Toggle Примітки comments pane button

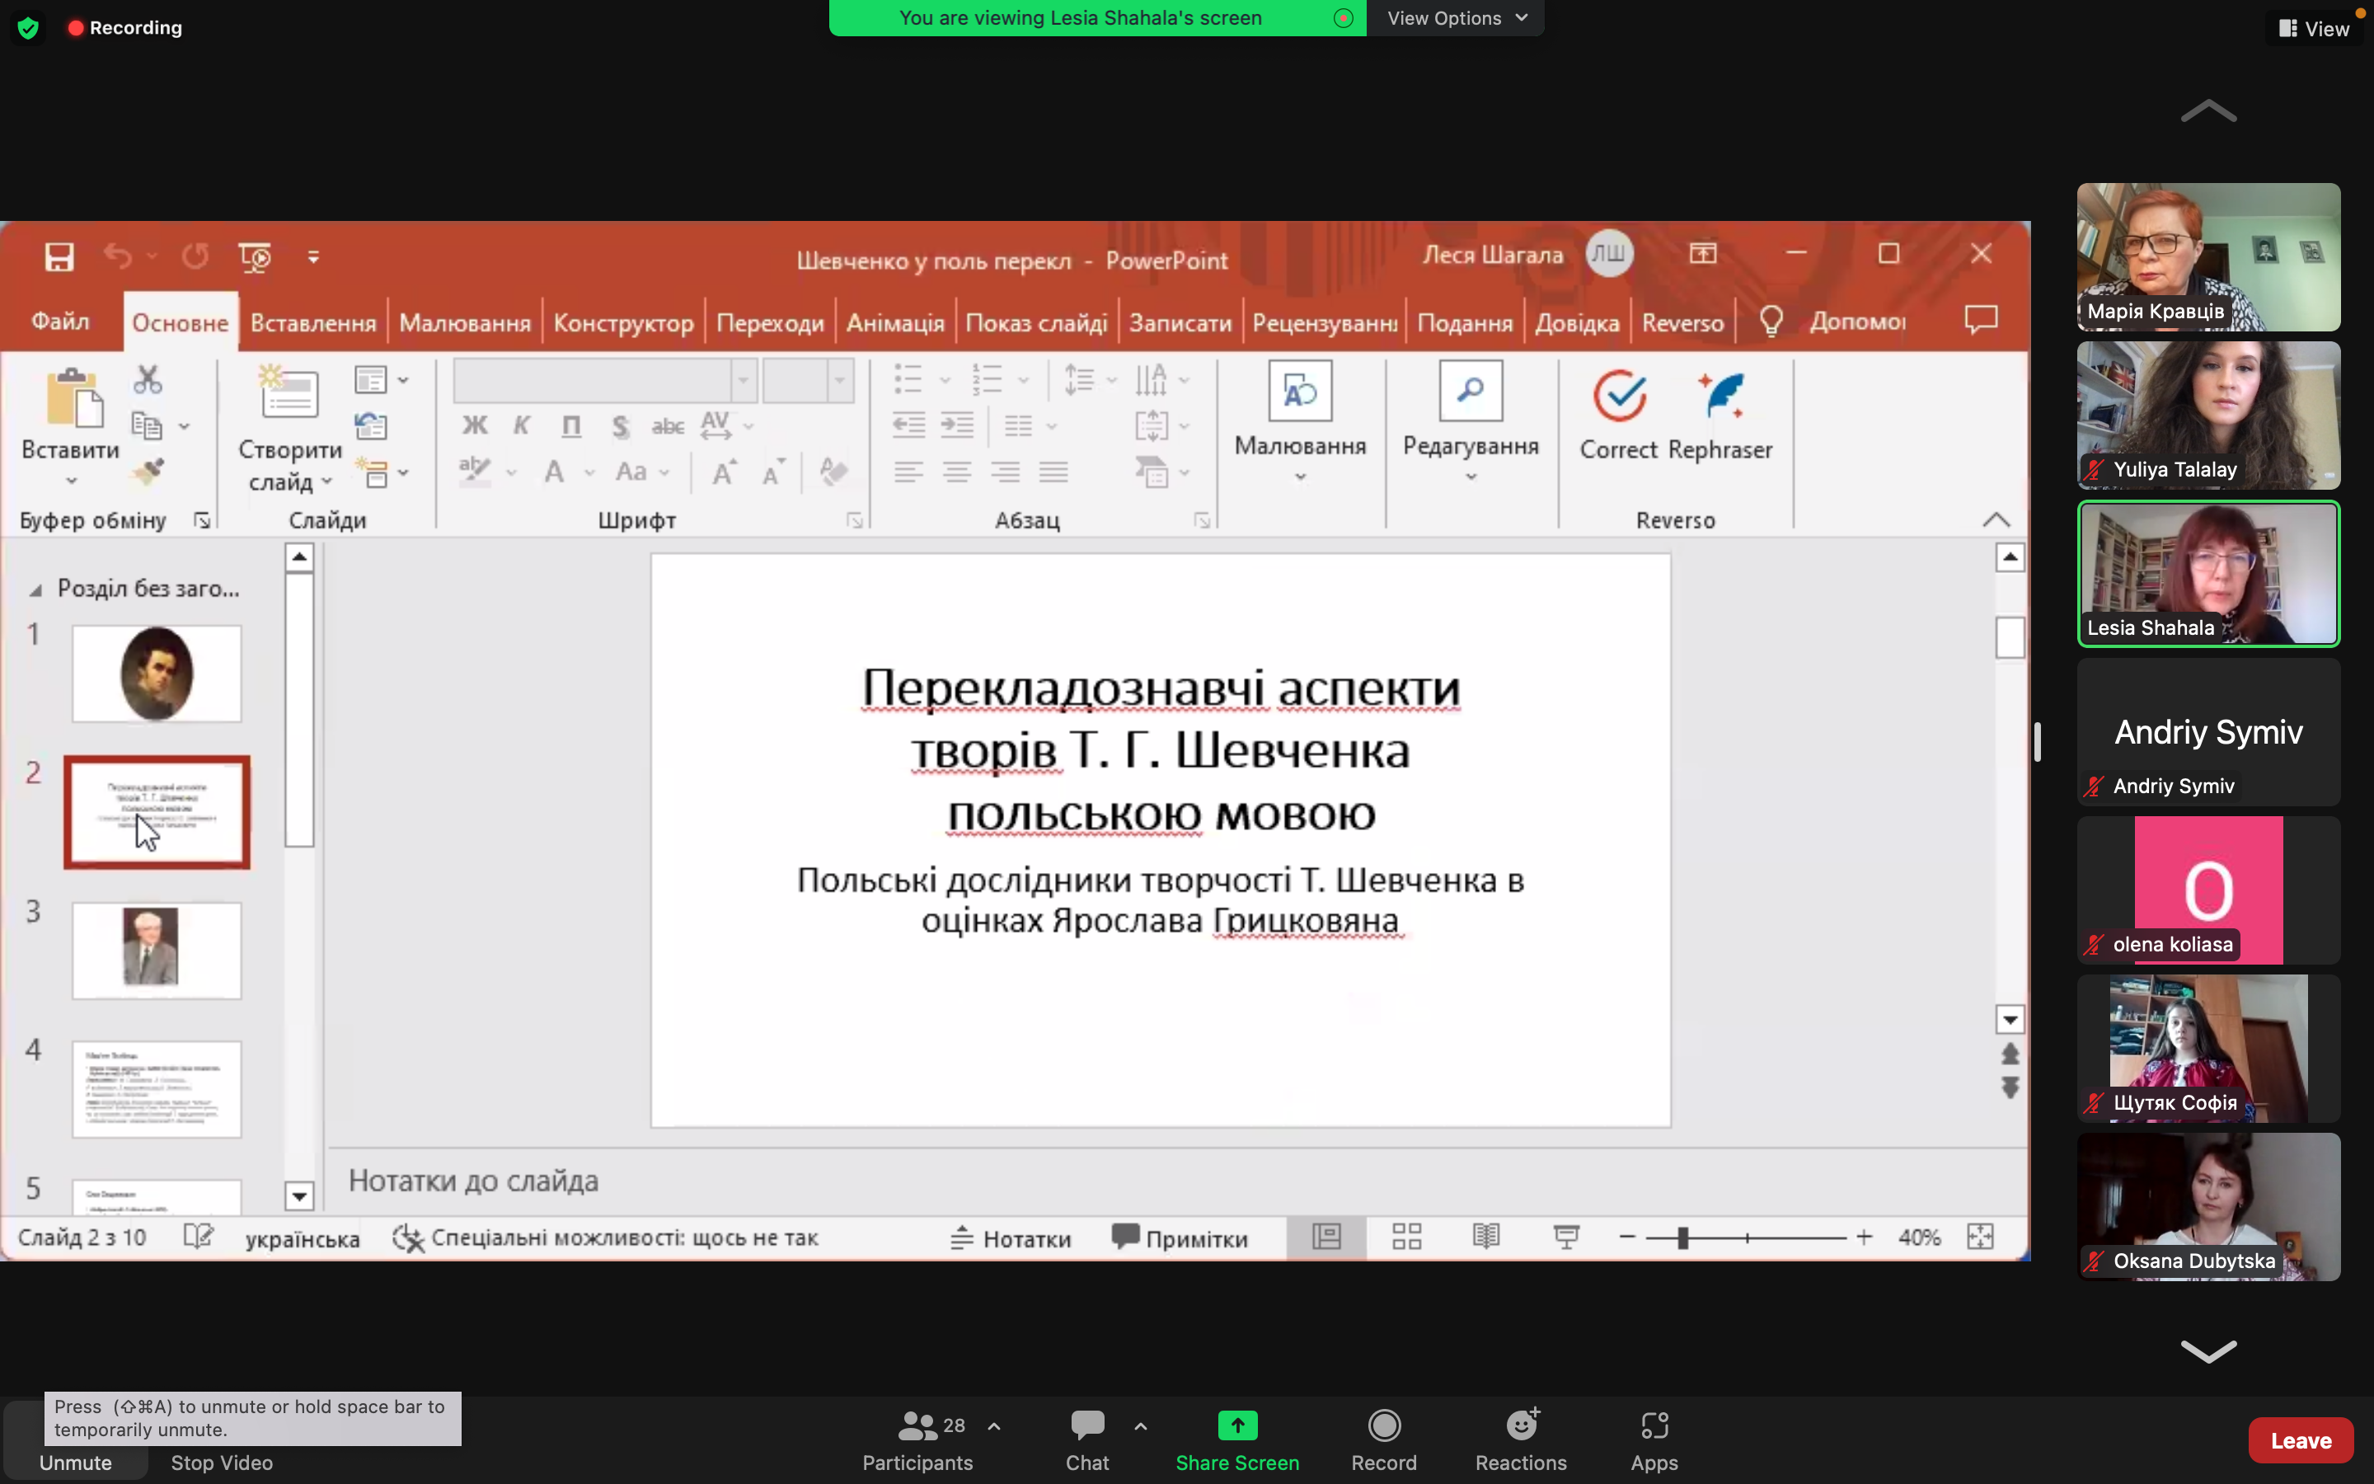pyautogui.click(x=1180, y=1238)
